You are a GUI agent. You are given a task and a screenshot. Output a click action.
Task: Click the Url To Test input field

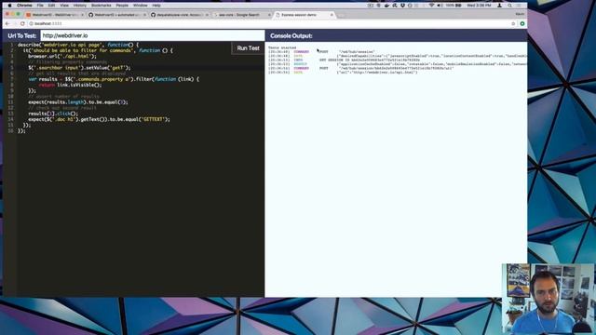click(x=153, y=35)
